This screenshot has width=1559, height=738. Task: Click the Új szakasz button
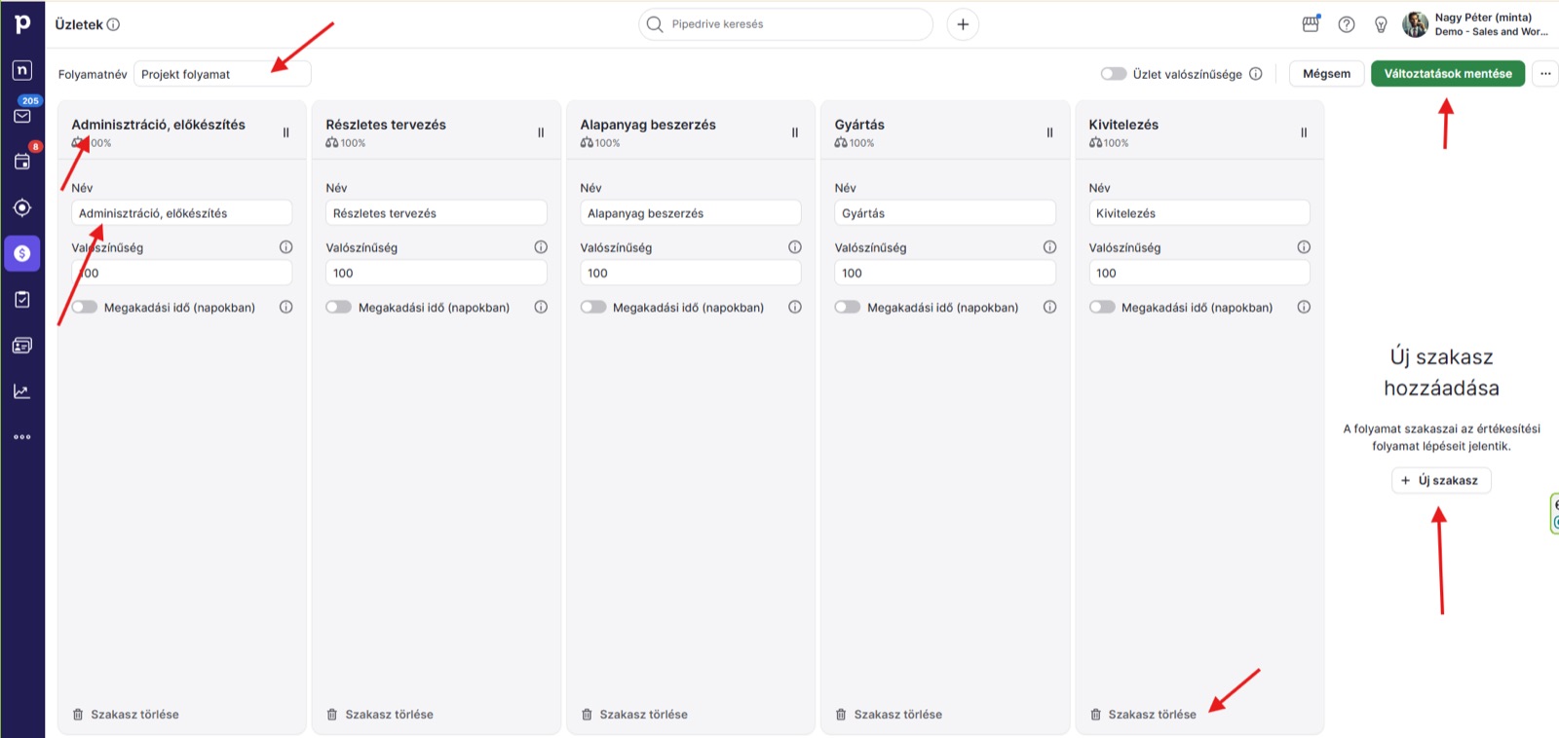[x=1441, y=480]
